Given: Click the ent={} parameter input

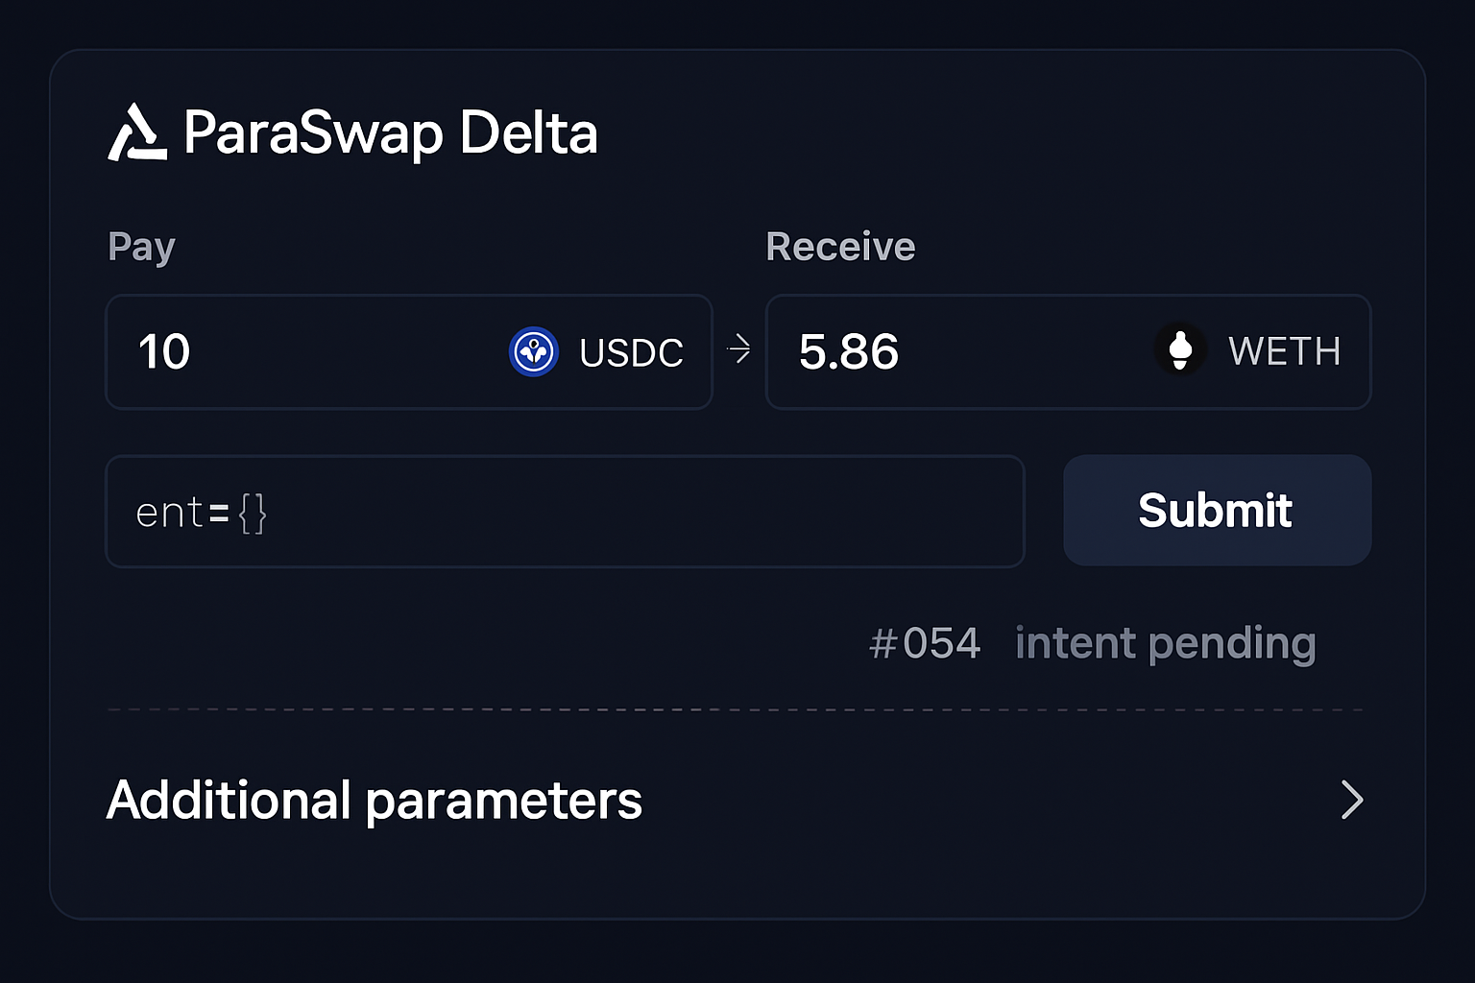Looking at the screenshot, I should click(565, 511).
